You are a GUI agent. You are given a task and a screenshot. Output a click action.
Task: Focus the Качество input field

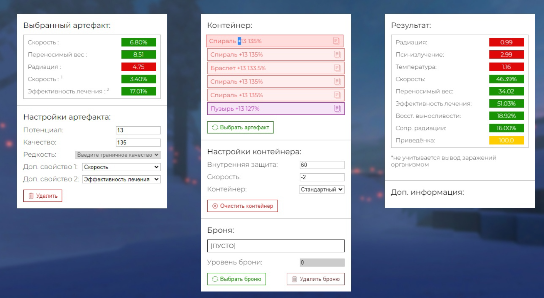click(x=138, y=143)
